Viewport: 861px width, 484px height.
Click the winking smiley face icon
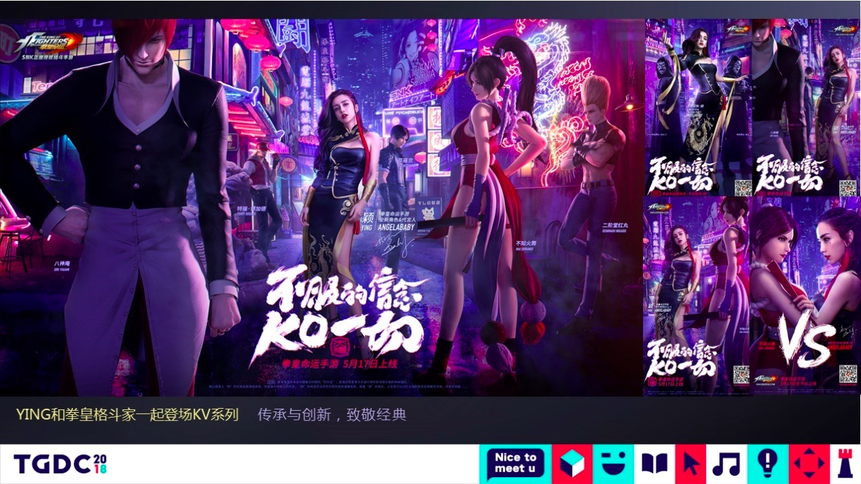[613, 464]
